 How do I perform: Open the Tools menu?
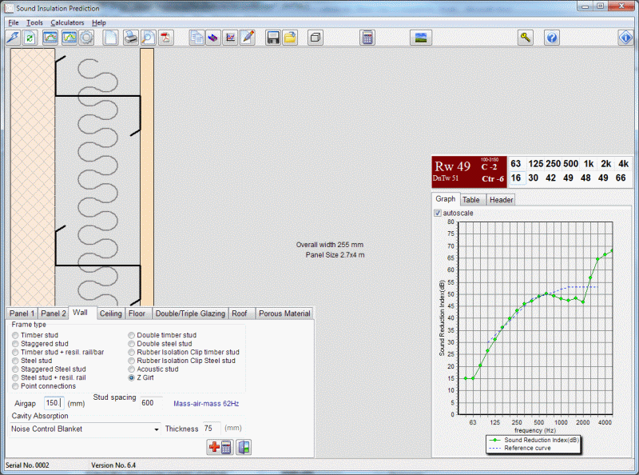coord(34,23)
